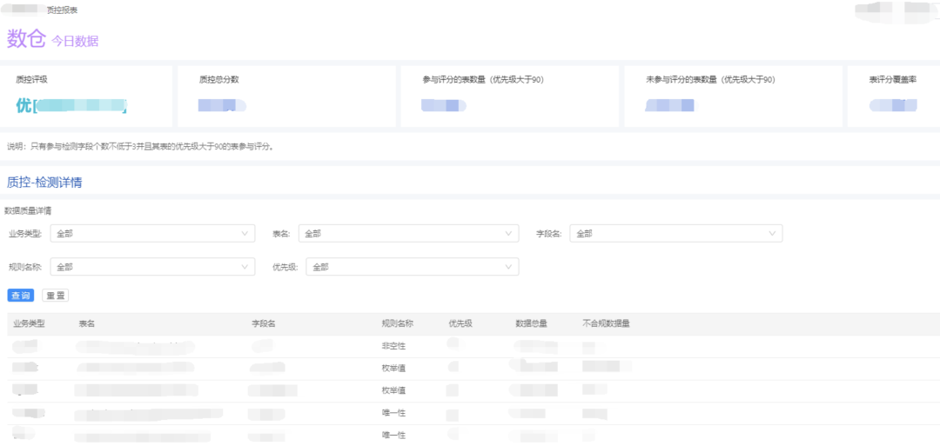
Task: Click the 表名 column header
Action: pyautogui.click(x=87, y=324)
